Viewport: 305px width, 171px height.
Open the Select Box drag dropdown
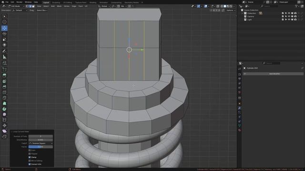tap(42, 10)
